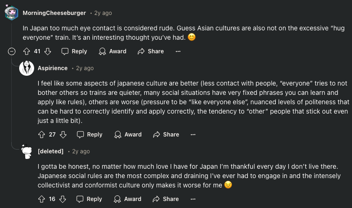Image resolution: width=352 pixels, height=208 pixels.
Task: Reply to the deleted user's comment
Action: pos(89,199)
